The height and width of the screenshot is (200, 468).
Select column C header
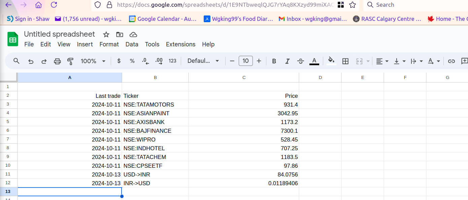coord(244,78)
